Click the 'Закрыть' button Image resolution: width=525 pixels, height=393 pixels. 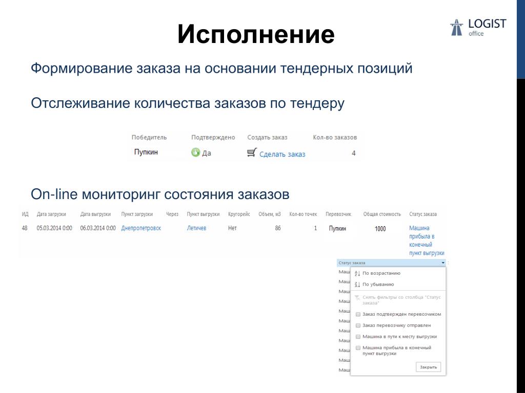(x=428, y=367)
